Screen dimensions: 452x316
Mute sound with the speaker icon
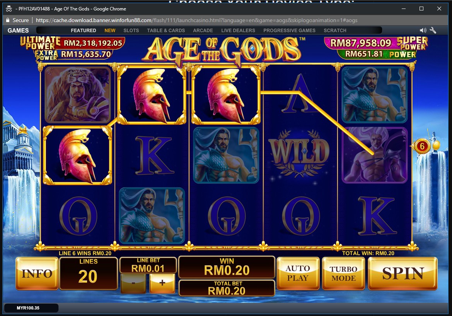(x=423, y=30)
